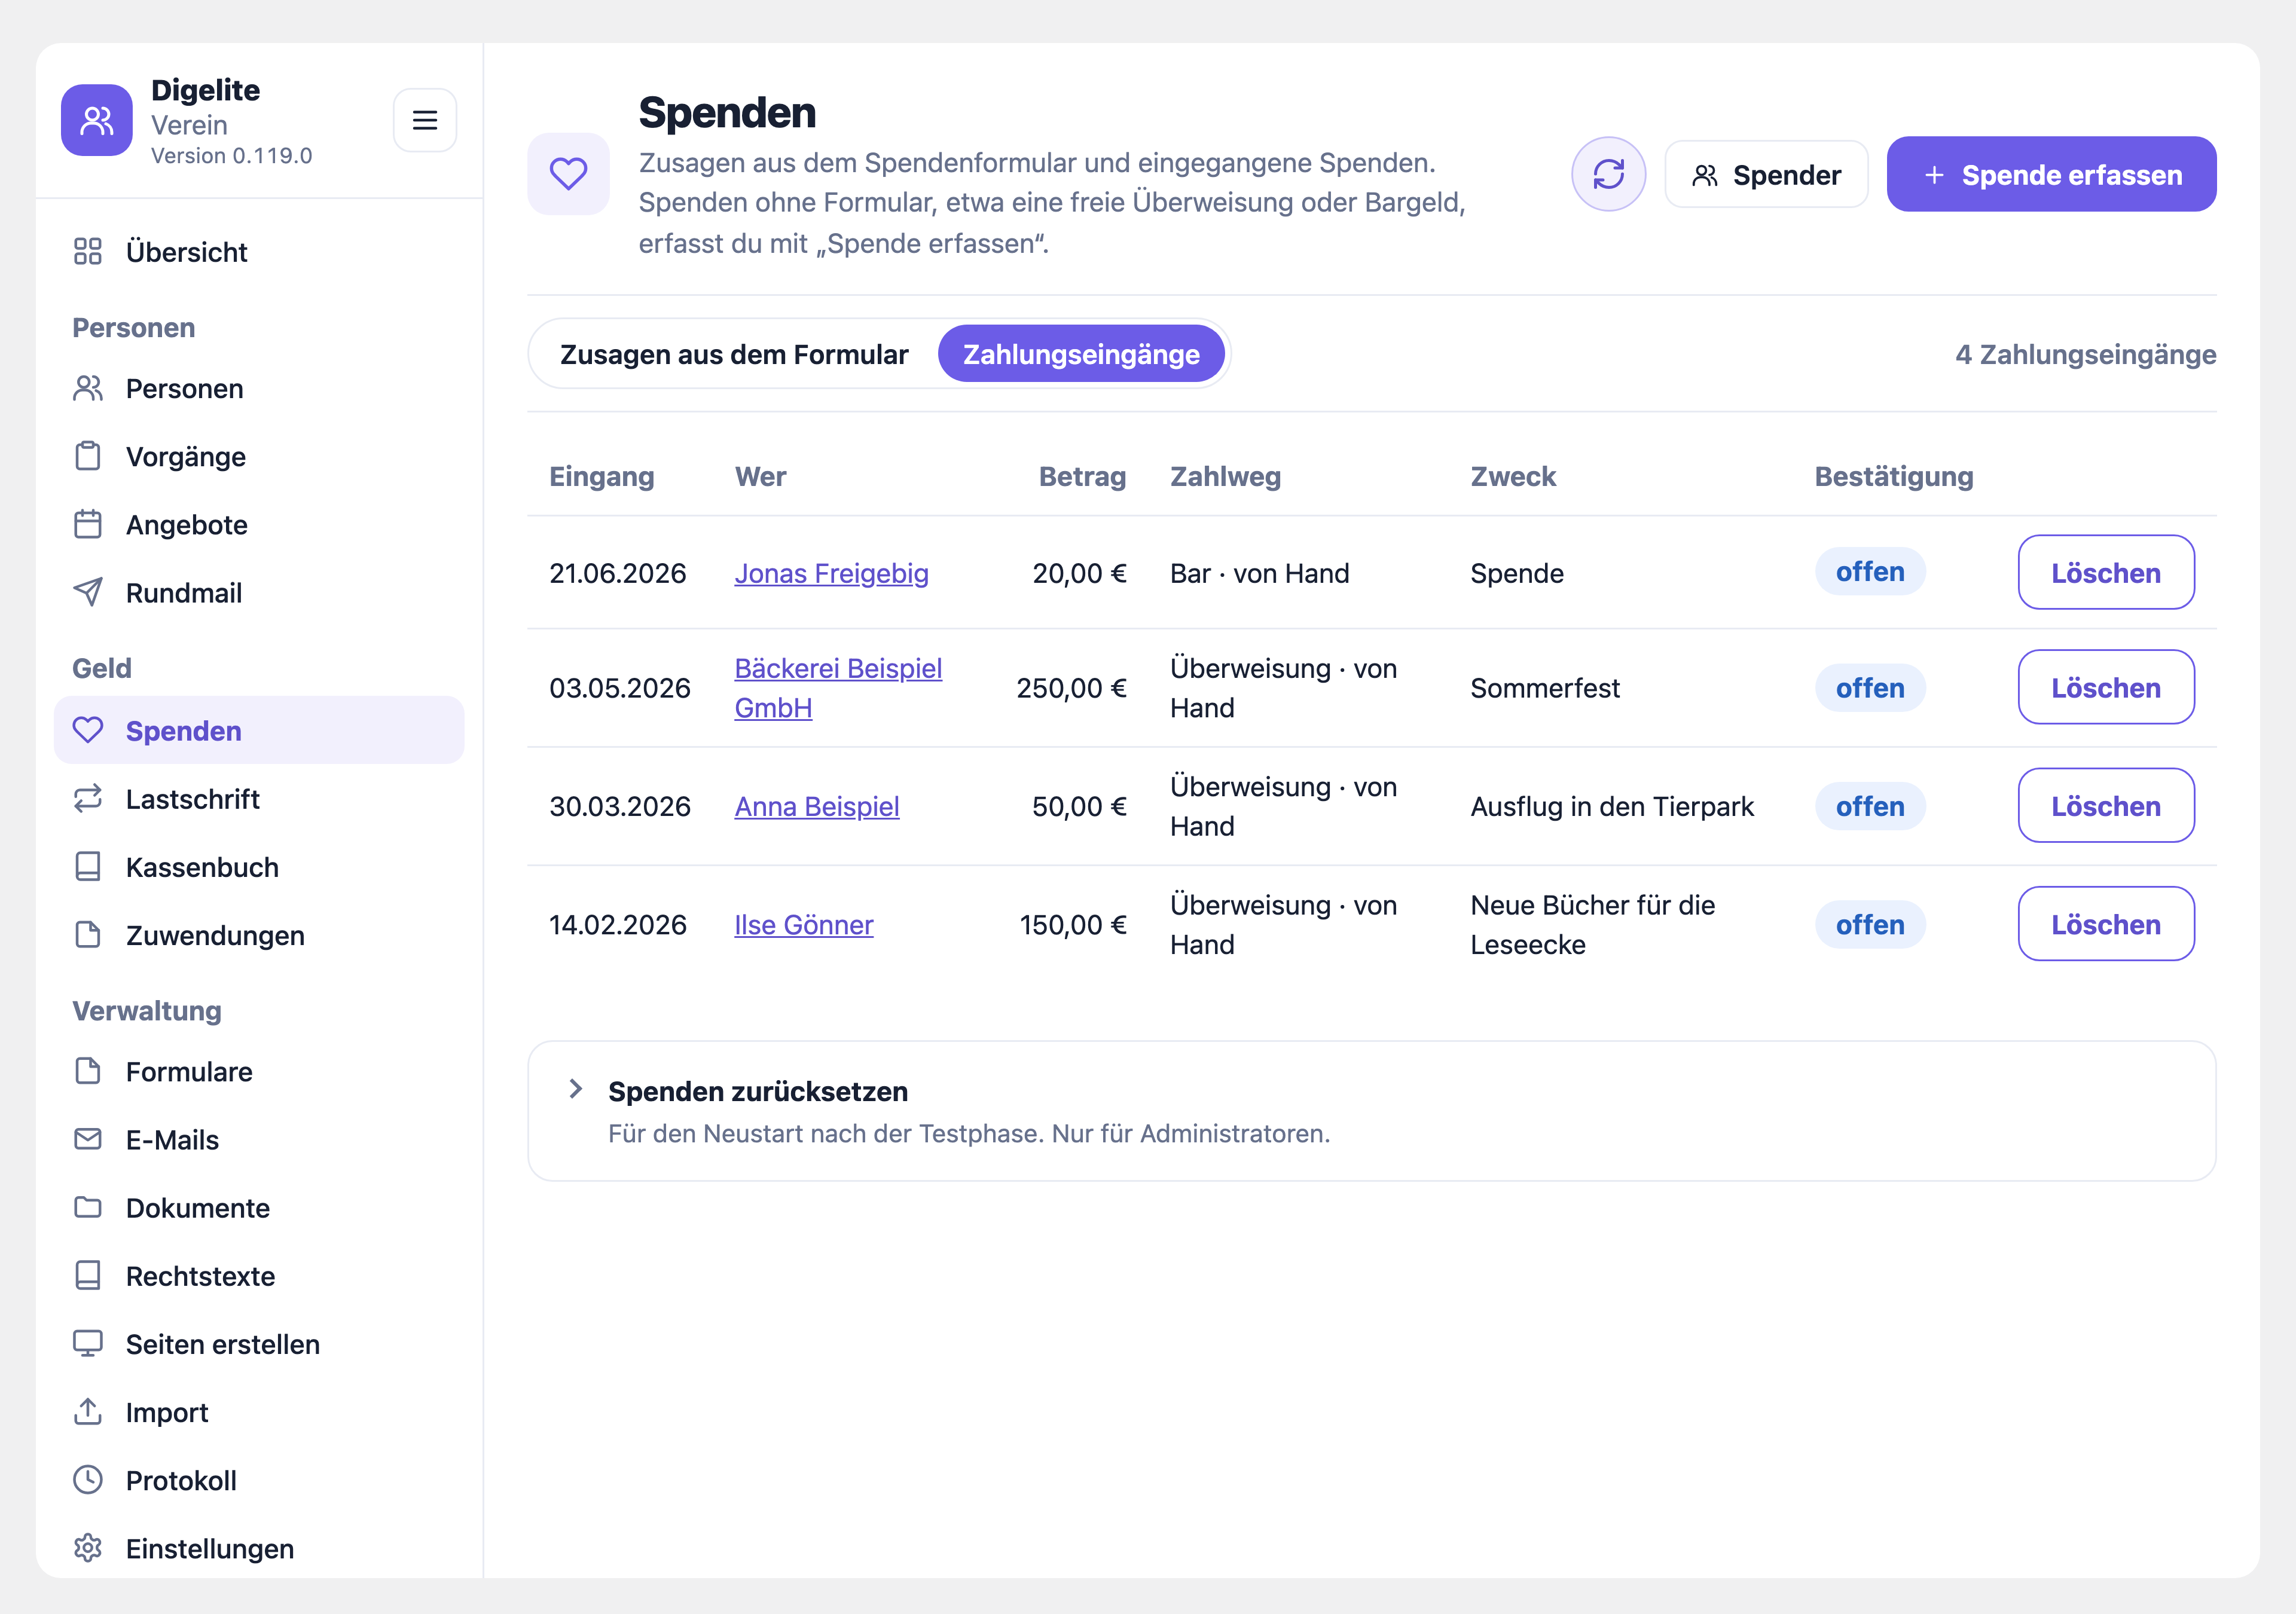Click the Dokumente folder icon
Screen dimensions: 2296x1614
click(x=88, y=1207)
